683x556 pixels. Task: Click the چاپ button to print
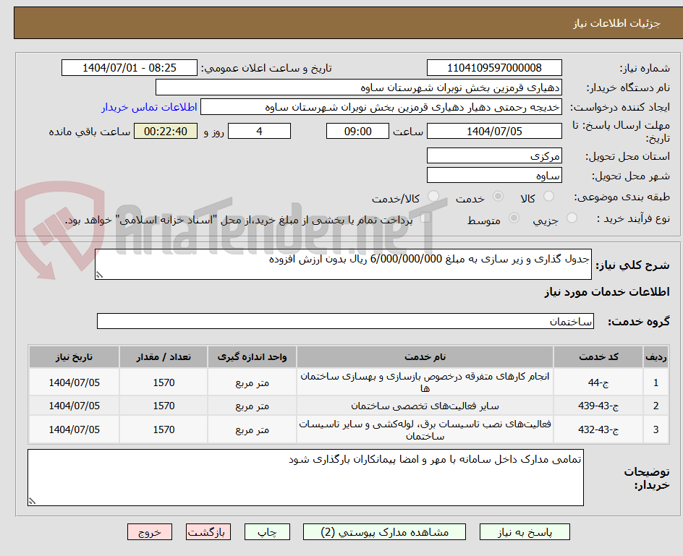coord(267,531)
